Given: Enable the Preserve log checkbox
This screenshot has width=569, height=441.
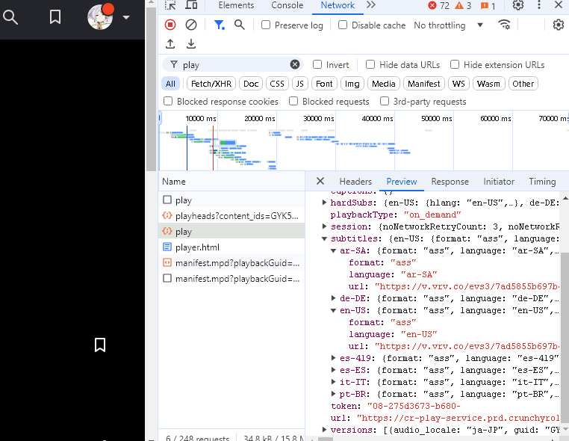Looking at the screenshot, I should 266,25.
